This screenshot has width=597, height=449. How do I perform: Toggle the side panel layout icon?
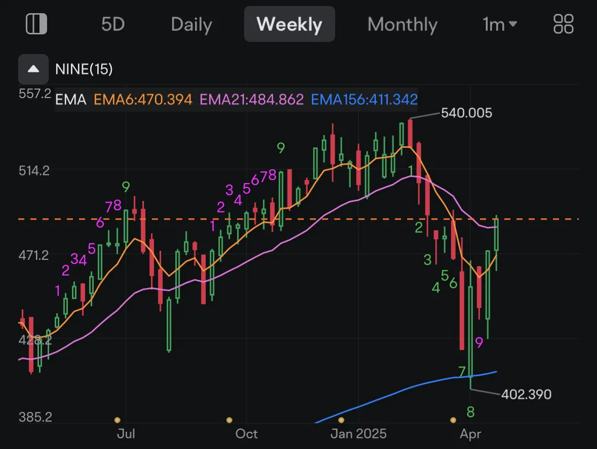coord(36,24)
